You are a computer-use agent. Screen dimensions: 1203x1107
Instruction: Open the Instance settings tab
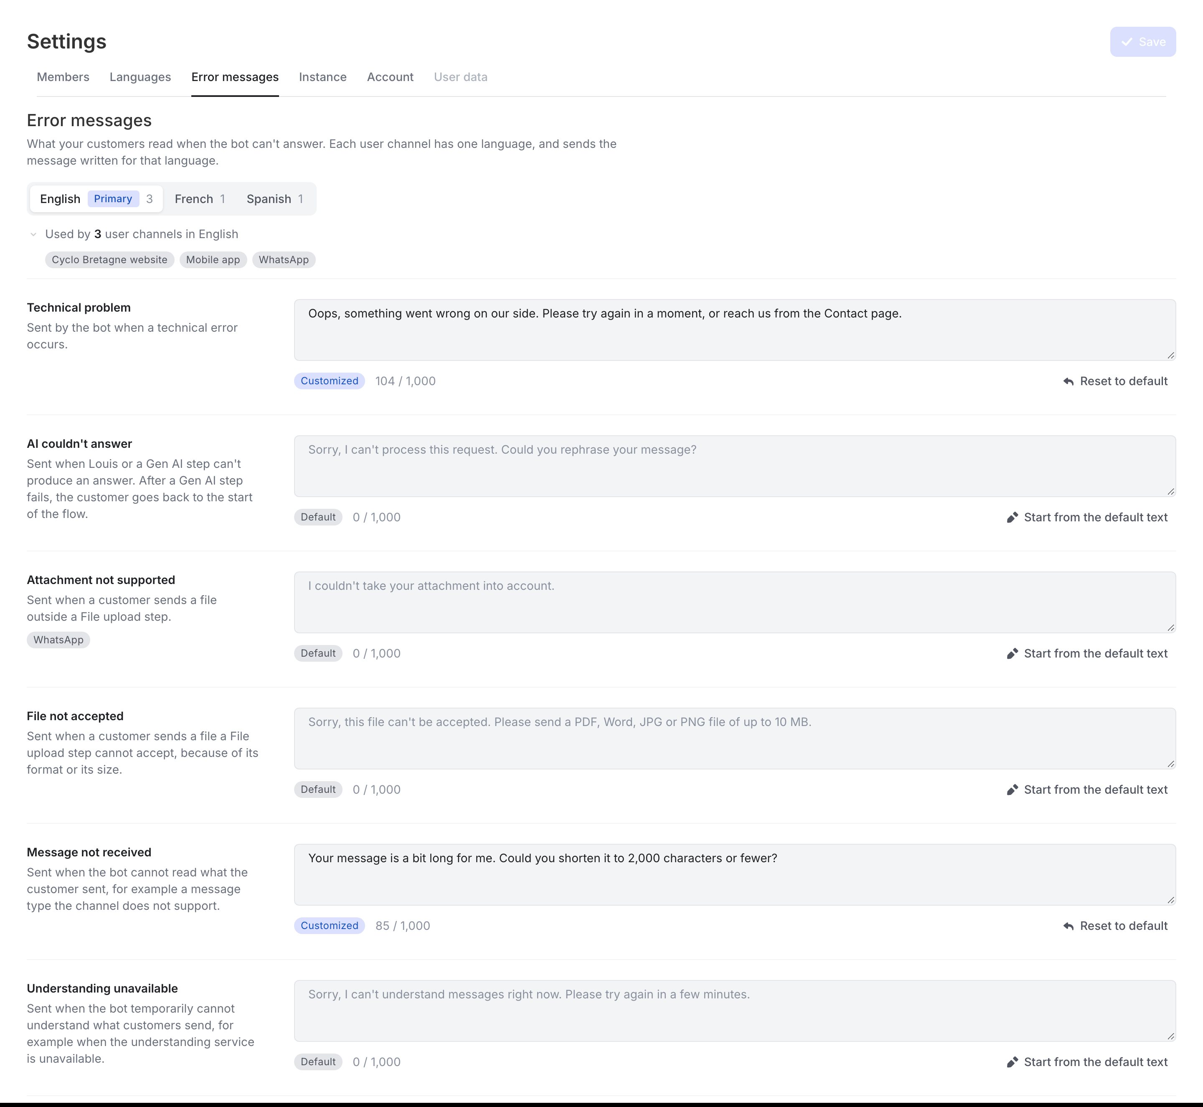click(x=323, y=77)
